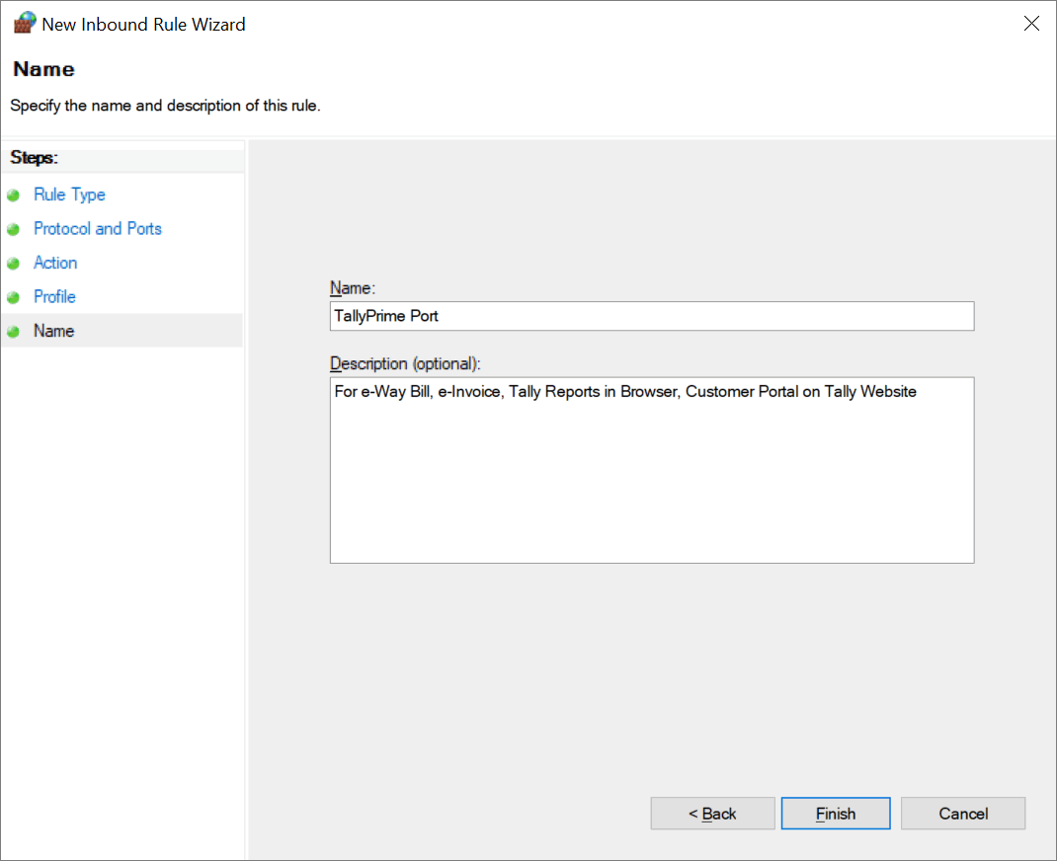The image size is (1057, 861).
Task: Click the green bullet beside Name step
Action: (14, 332)
